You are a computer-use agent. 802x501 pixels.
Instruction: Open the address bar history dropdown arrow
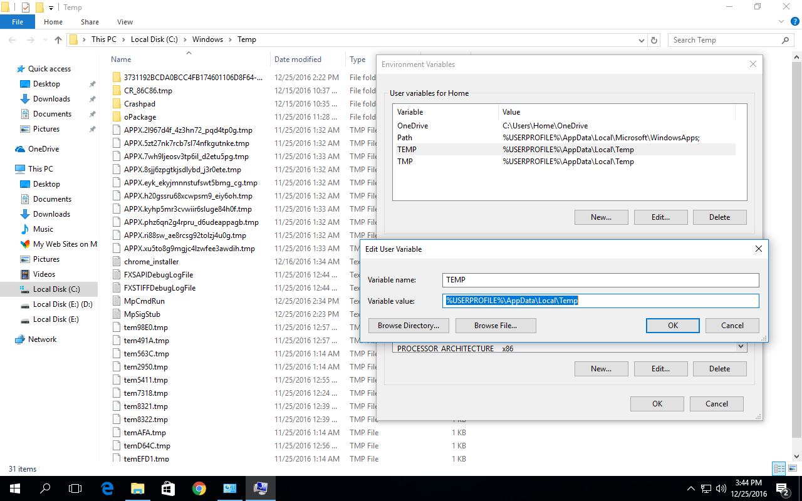[x=641, y=39]
